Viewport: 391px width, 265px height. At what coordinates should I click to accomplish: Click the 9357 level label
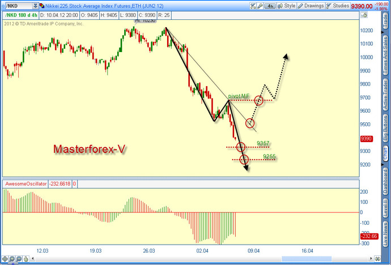(x=263, y=143)
